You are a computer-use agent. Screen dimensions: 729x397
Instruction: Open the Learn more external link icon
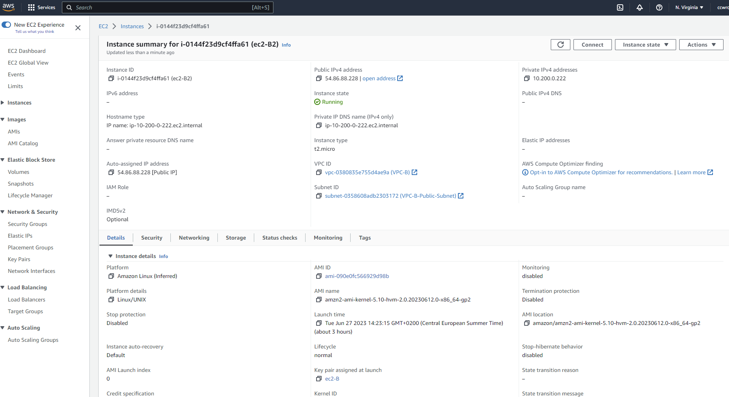[710, 172]
